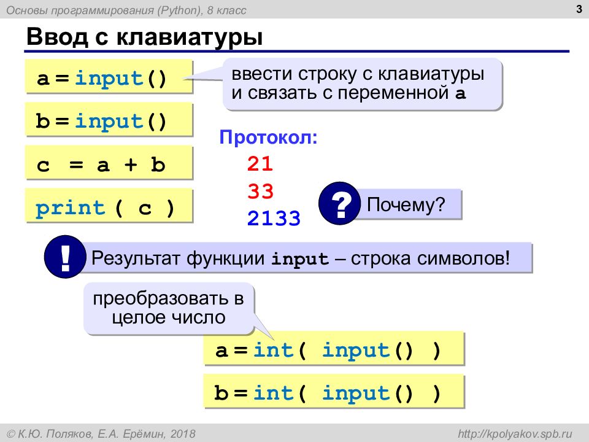589x442 pixels.
Task: Select the 'a = input()' code box
Action: (x=109, y=76)
